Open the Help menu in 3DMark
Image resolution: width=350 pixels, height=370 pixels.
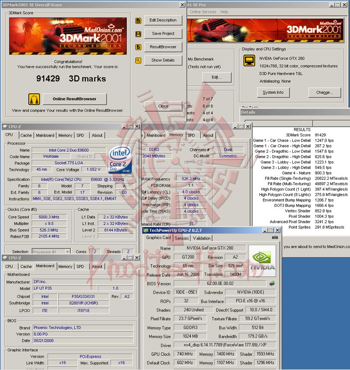[224, 12]
